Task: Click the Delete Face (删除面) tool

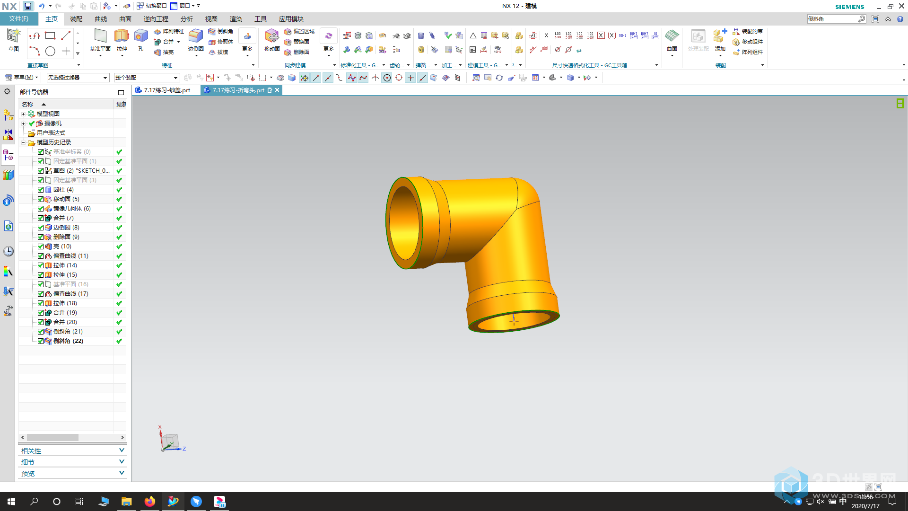Action: coord(297,52)
